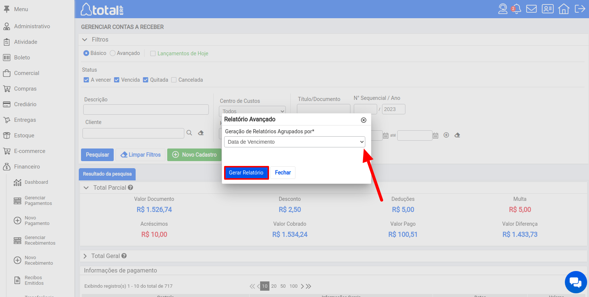Click the client search magnifier icon
Viewport: 589px width, 297px height.
coord(189,133)
